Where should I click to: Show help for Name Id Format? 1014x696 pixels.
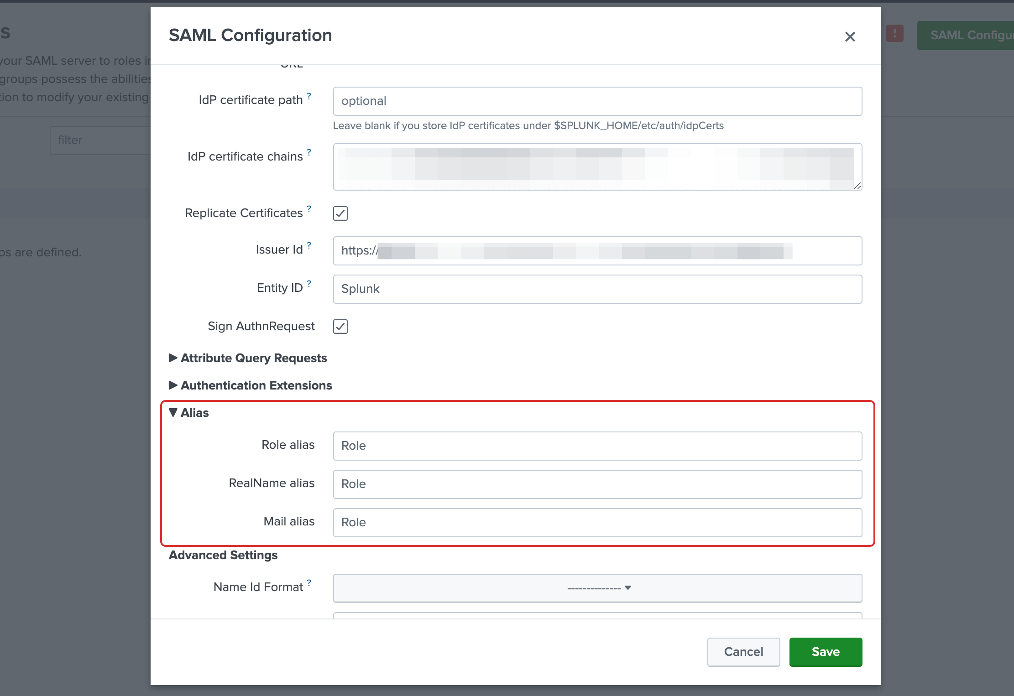click(309, 583)
